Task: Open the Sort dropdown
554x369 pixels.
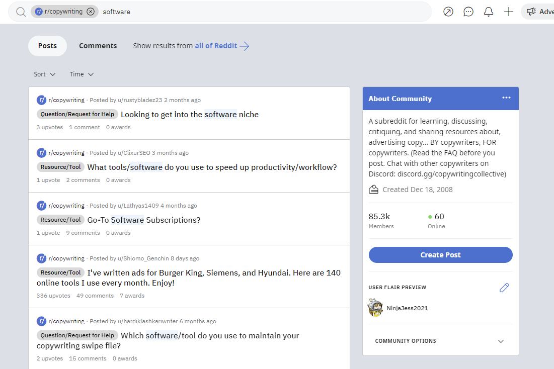Action: (44, 74)
